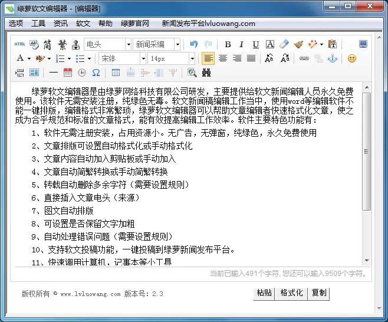The image size is (388, 322).
Task: Toggle align left
Action: 208,58
